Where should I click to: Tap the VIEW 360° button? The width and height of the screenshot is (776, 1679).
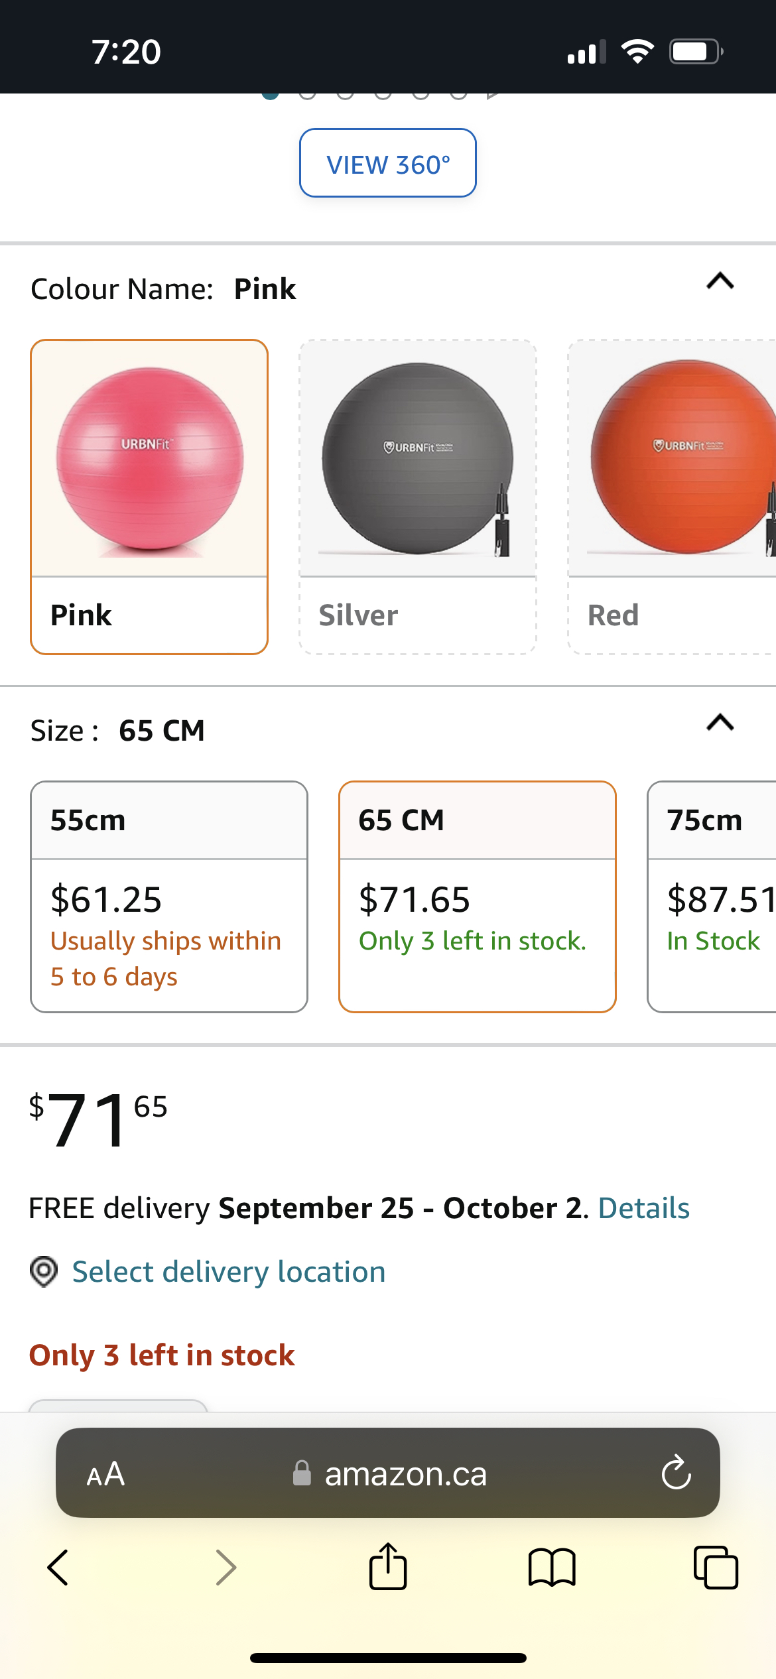(x=388, y=163)
